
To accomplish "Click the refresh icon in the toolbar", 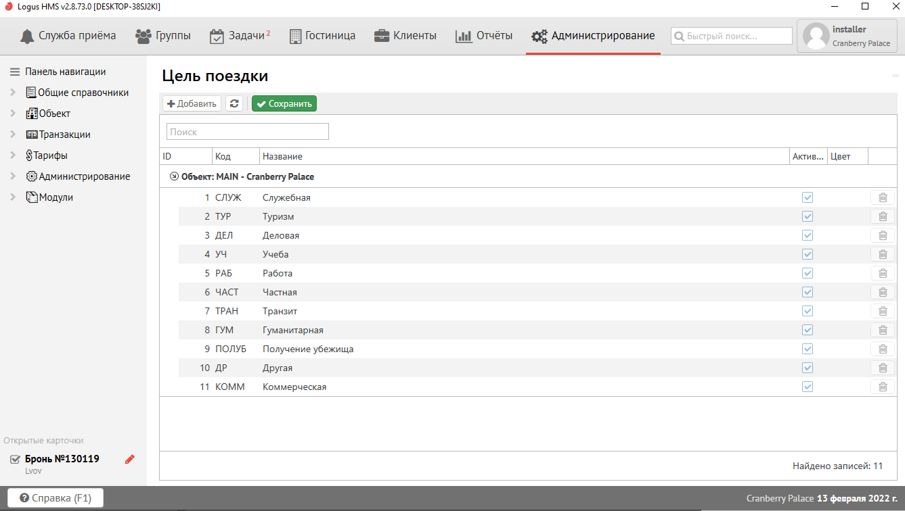I will pyautogui.click(x=234, y=103).
